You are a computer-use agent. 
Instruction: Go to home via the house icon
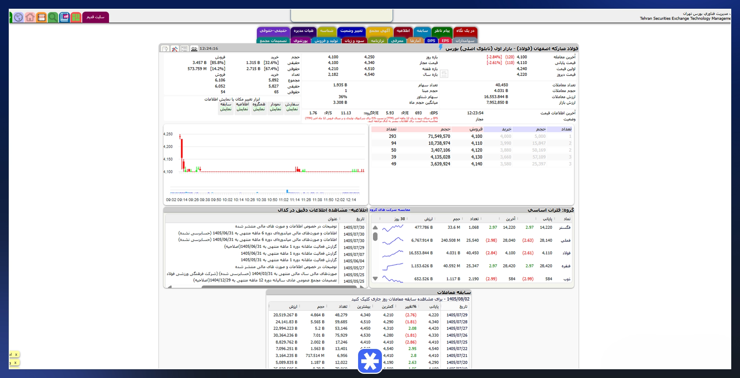click(x=30, y=17)
